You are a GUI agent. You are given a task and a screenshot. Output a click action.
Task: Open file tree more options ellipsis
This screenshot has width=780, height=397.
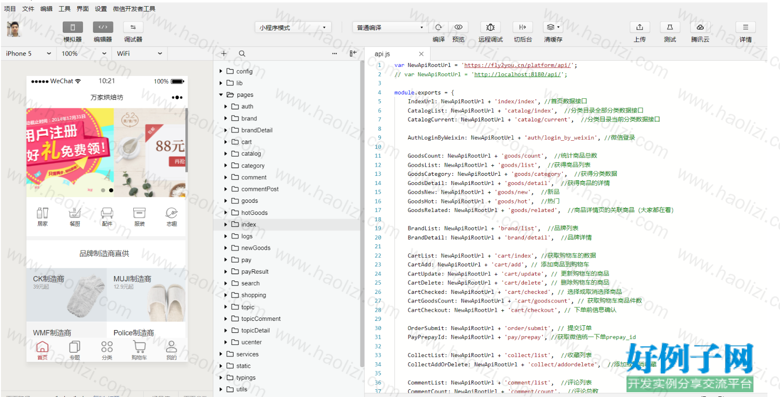[x=334, y=53]
